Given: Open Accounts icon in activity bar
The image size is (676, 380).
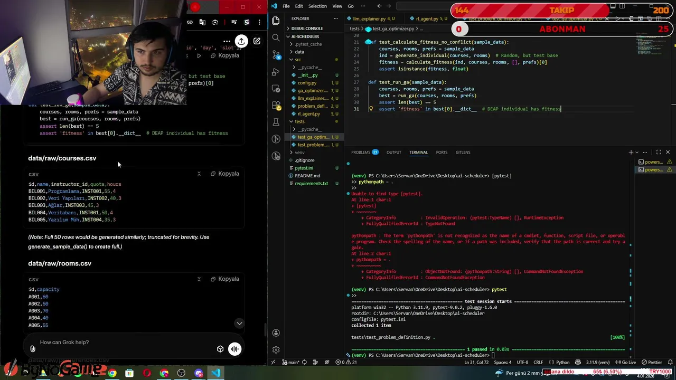Looking at the screenshot, I should point(276,333).
